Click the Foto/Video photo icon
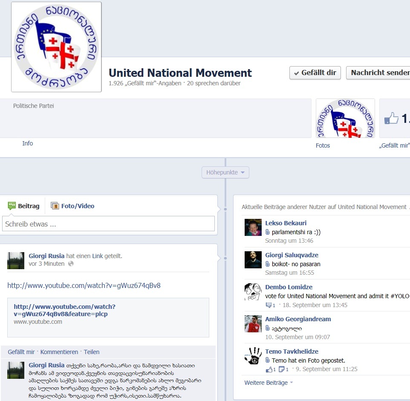The height and width of the screenshot is (401, 410). click(55, 206)
